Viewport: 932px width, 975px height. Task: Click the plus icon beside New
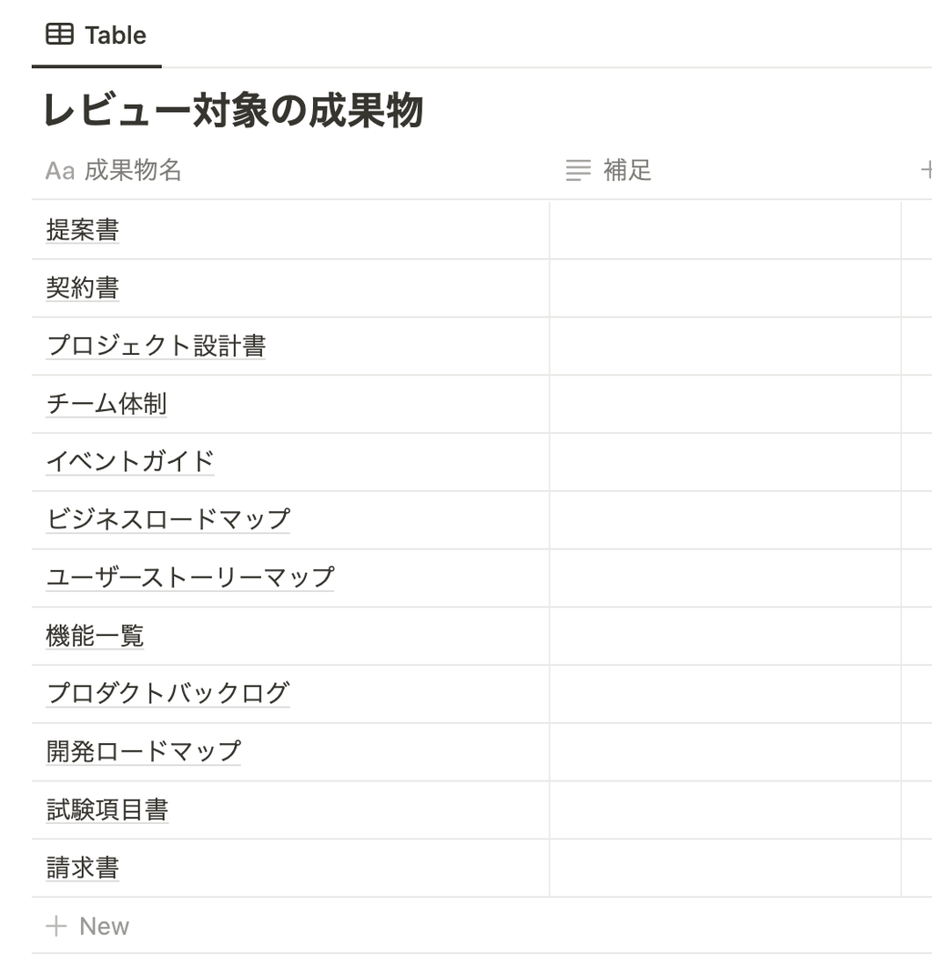[56, 926]
